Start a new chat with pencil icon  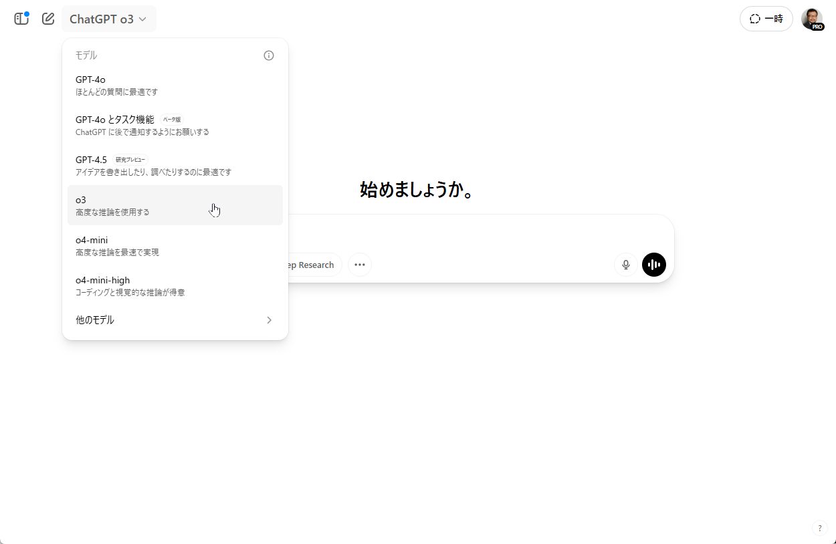pyautogui.click(x=48, y=19)
